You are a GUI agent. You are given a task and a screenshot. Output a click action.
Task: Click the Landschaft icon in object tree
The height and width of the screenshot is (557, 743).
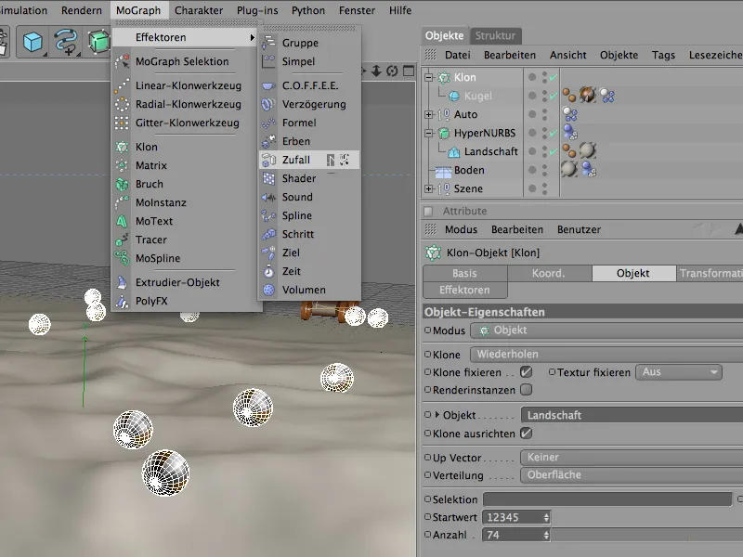pyautogui.click(x=454, y=151)
